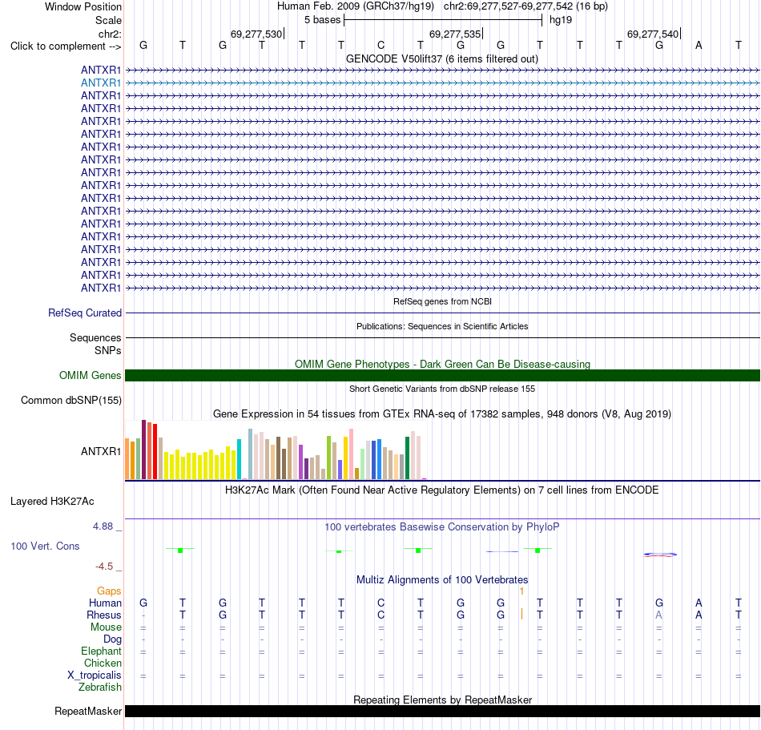This screenshot has height=730, width=761.
Task: Open '100 vertebrates Basewise Conservation by PhyloP' title
Action: tap(442, 527)
